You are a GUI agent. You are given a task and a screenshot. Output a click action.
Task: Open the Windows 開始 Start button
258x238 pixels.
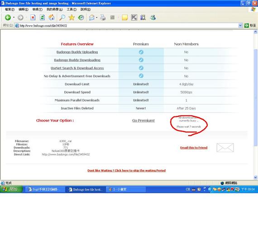point(11,189)
